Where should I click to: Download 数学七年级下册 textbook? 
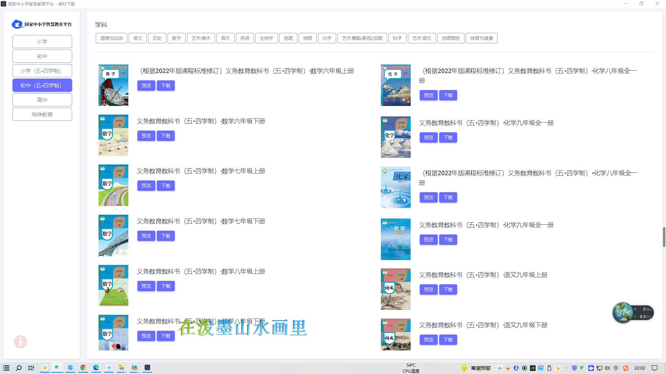166,236
